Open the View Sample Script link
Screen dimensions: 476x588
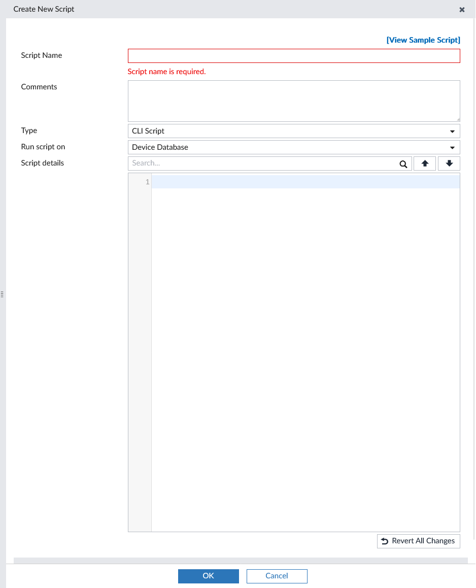pos(423,40)
